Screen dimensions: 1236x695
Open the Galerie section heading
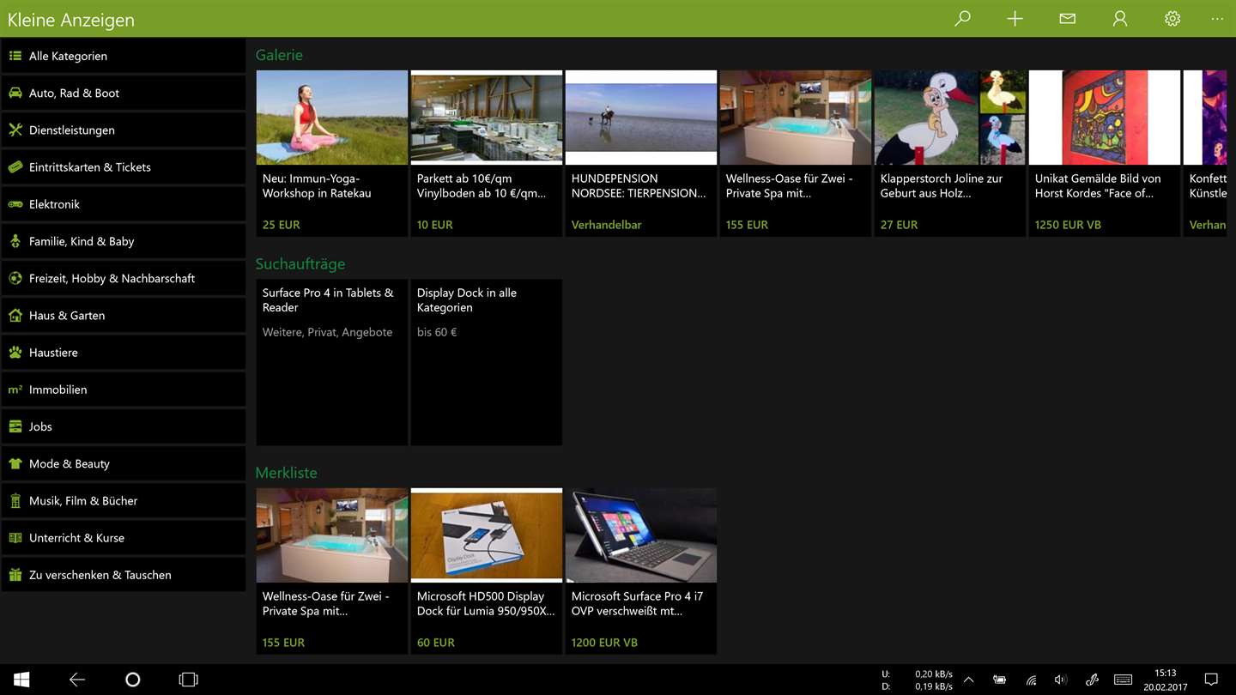279,55
